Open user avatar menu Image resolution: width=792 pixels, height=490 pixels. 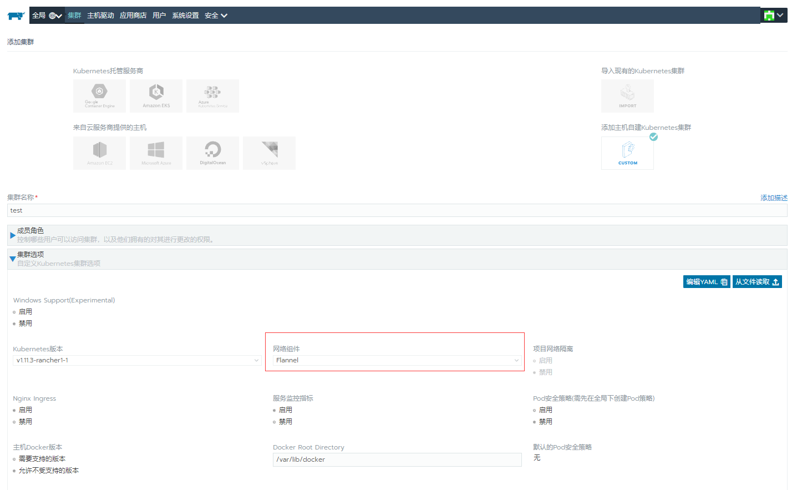[774, 16]
